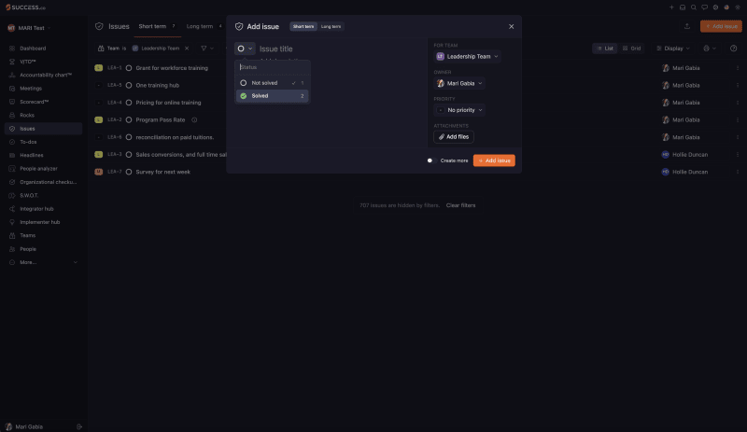This screenshot has height=432, width=747.
Task: Toggle the Create more switch
Action: 430,160
